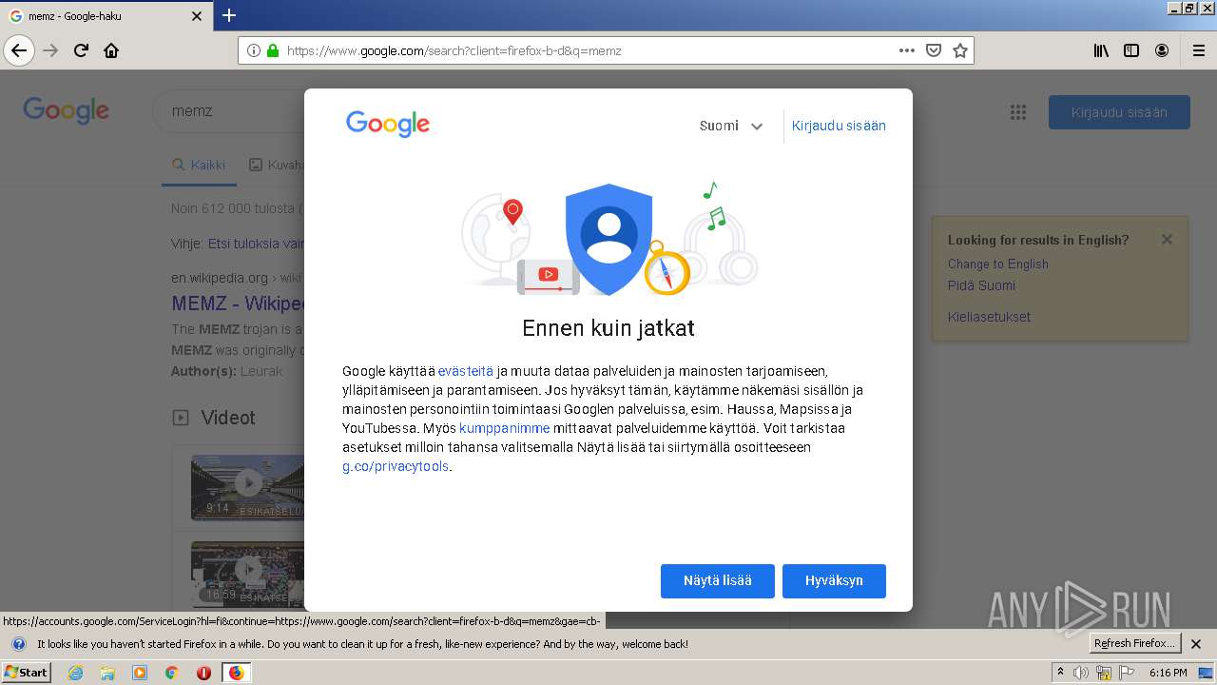
Task: Click the 6:16 PM clock
Action: click(1169, 673)
